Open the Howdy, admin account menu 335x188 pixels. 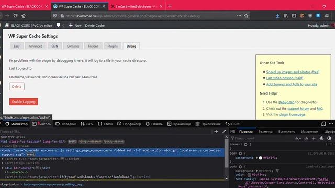319,26
